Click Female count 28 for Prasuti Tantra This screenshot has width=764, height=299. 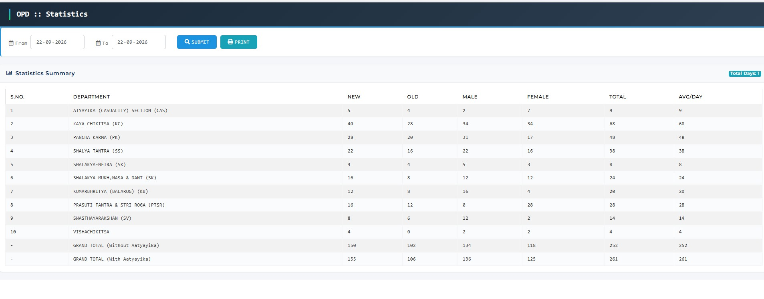click(530, 205)
